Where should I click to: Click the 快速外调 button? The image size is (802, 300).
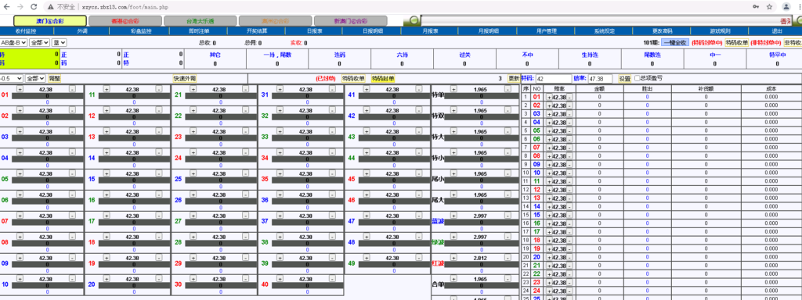click(x=185, y=79)
